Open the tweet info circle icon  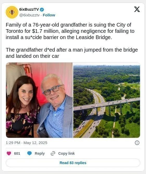click(x=137, y=143)
